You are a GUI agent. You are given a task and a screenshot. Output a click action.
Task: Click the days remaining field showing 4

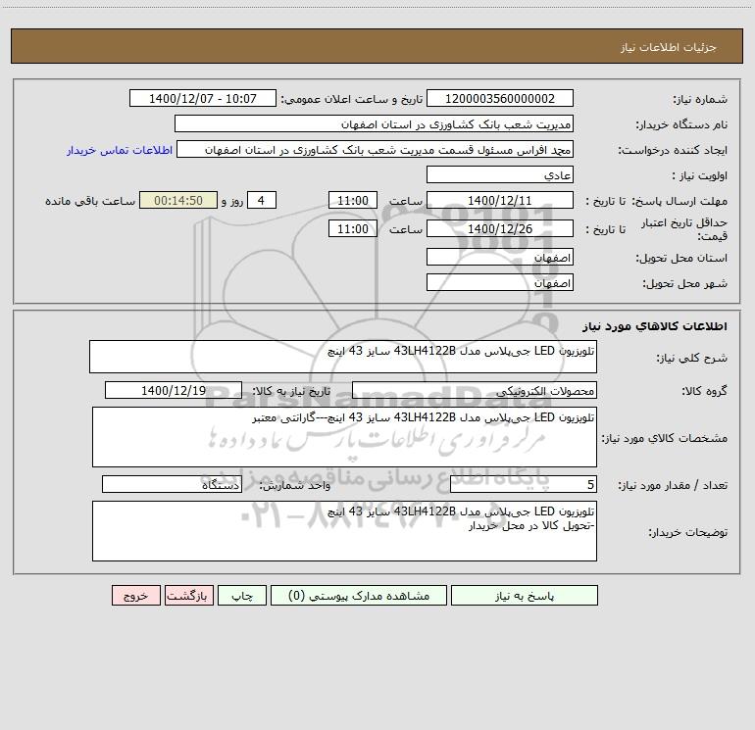262,200
